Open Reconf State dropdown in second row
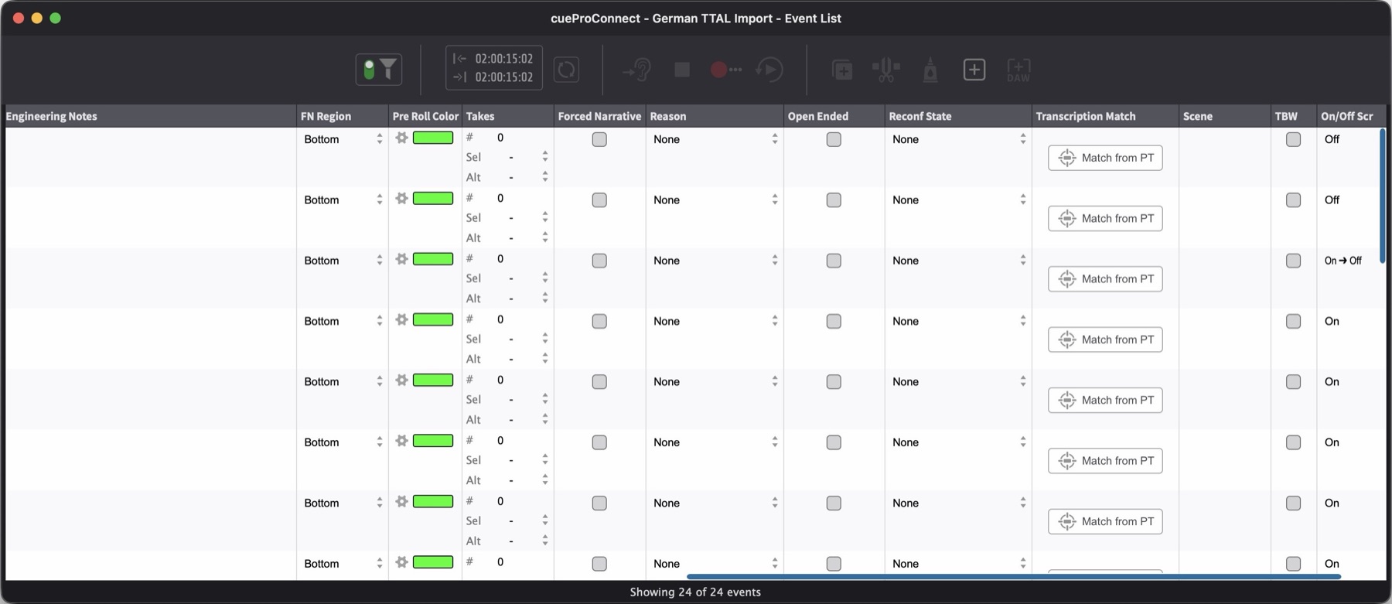 coord(958,200)
